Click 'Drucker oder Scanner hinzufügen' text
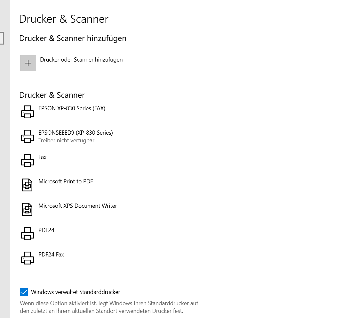The image size is (351, 318). (x=81, y=60)
